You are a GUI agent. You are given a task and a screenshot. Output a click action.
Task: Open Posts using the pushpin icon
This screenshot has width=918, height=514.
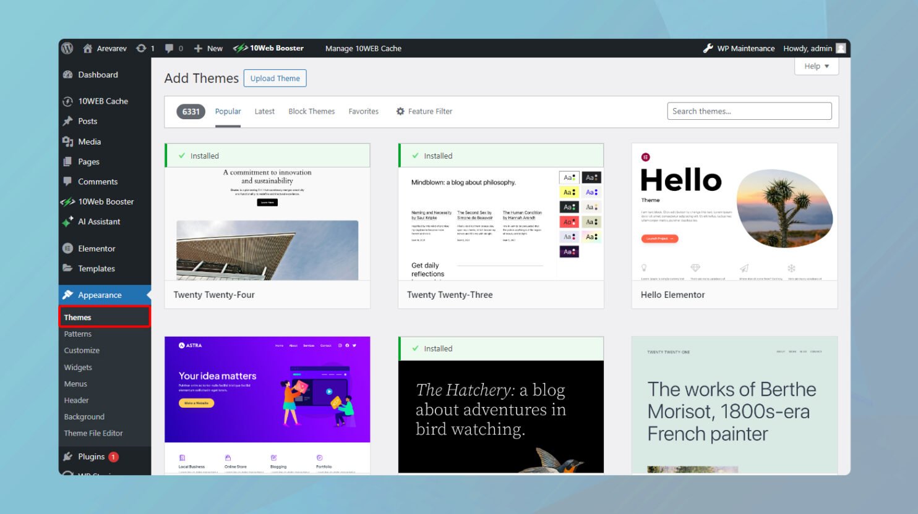coord(68,121)
